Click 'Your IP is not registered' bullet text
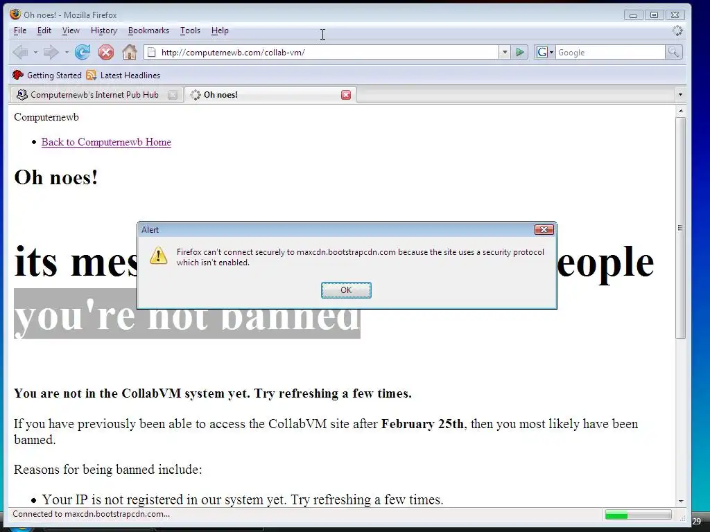 [243, 499]
